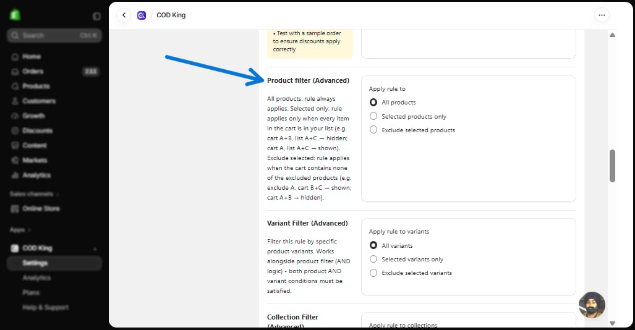Click the Orders sidebar icon

pyautogui.click(x=15, y=72)
